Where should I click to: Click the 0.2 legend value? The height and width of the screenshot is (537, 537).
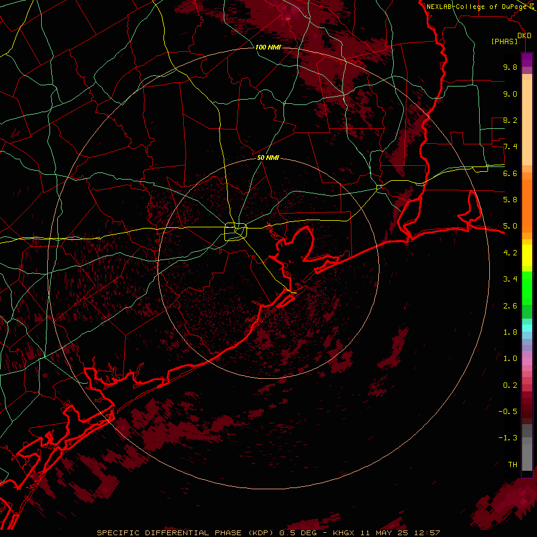pyautogui.click(x=510, y=385)
